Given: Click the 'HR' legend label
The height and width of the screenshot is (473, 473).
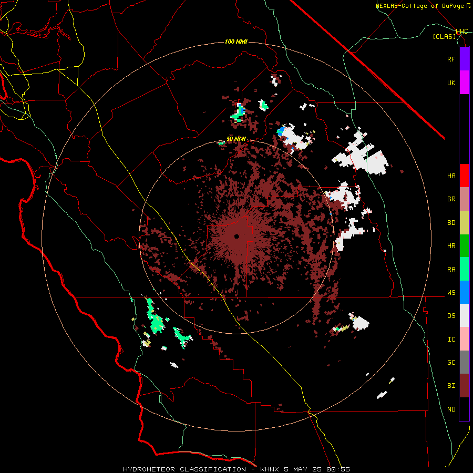Looking at the screenshot, I should (x=451, y=246).
